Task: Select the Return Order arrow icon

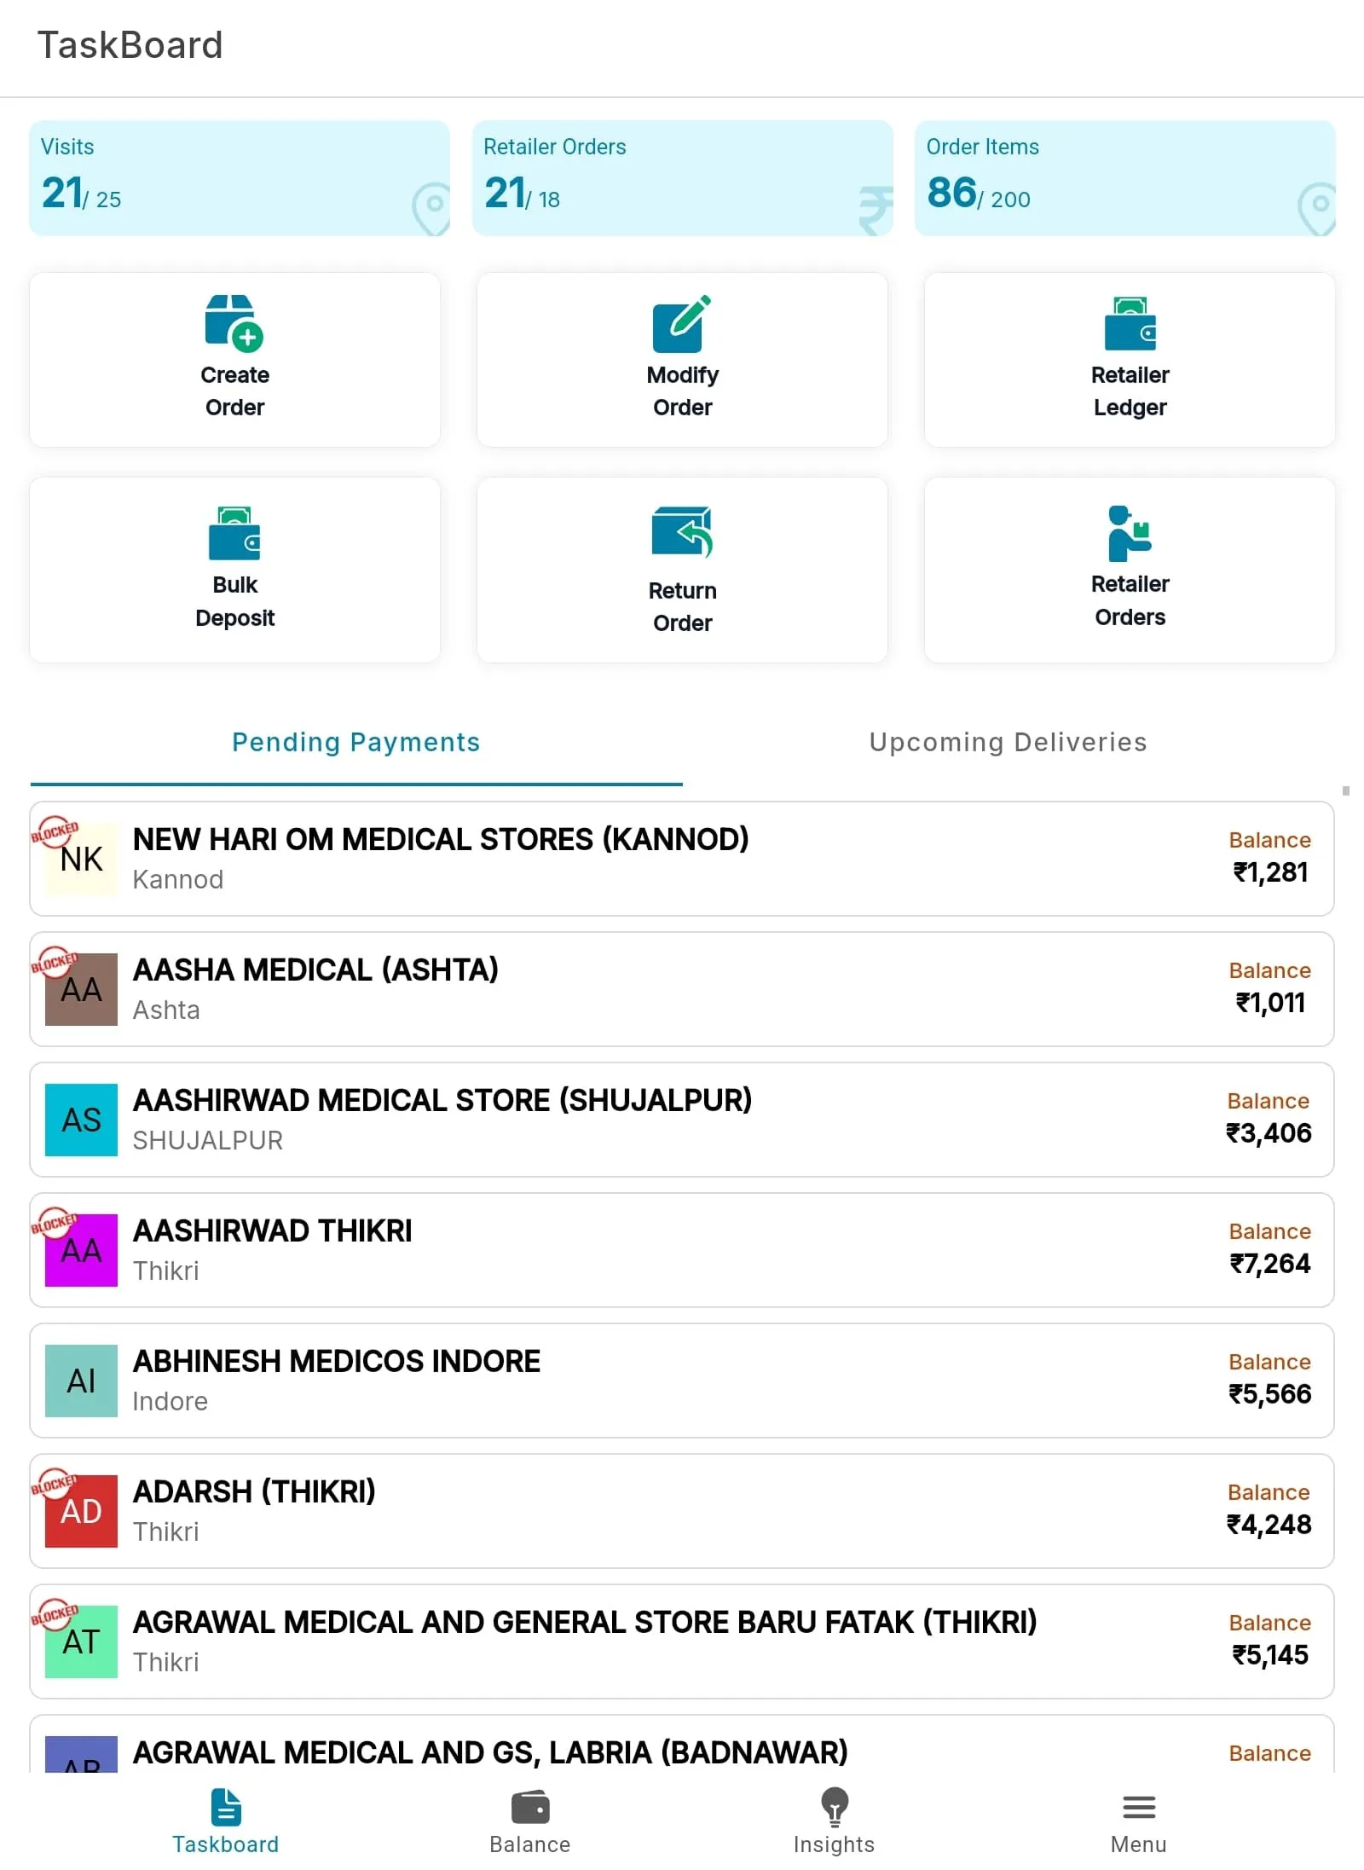Action: (682, 532)
